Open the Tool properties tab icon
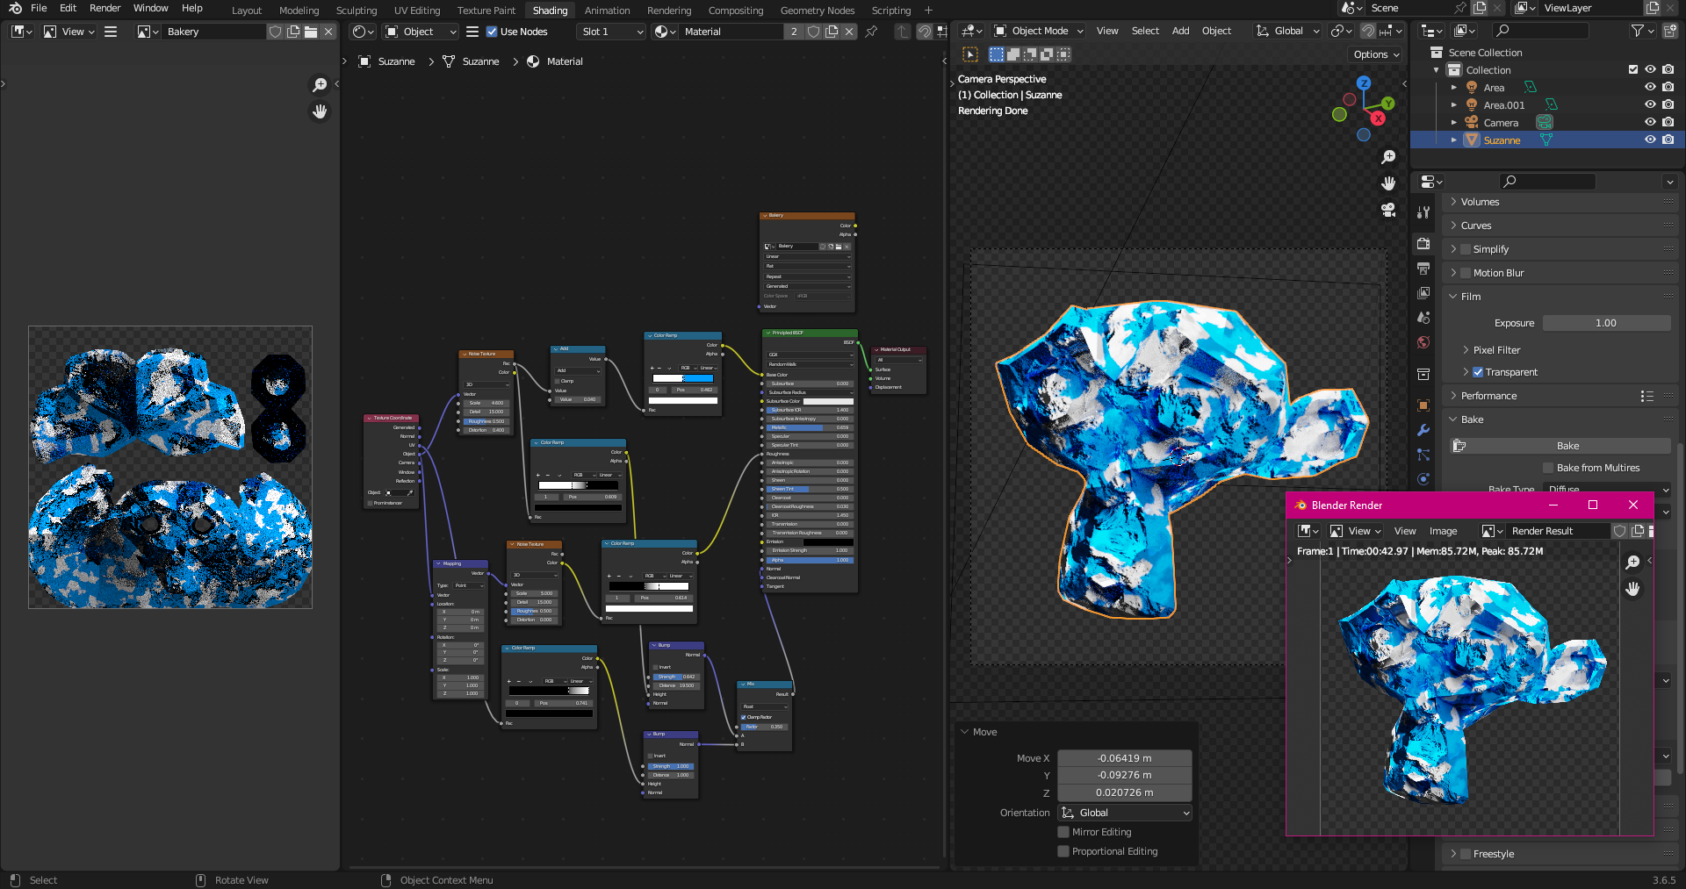This screenshot has width=1686, height=889. pos(1423,212)
